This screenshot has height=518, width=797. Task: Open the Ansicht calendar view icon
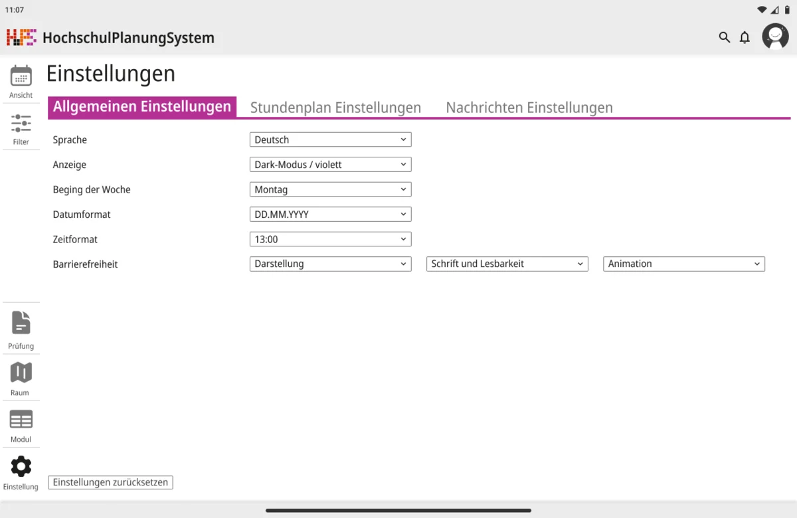pyautogui.click(x=21, y=76)
